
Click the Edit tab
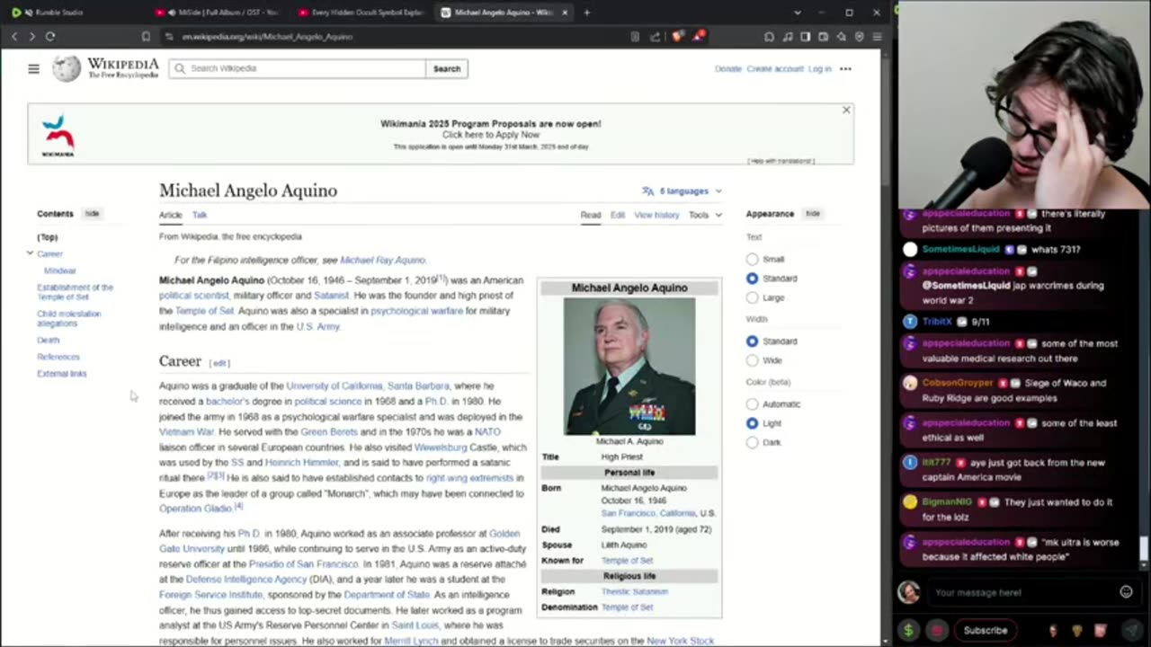pos(617,215)
